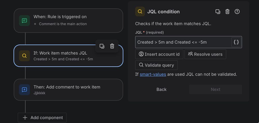This screenshot has width=259, height=123.
Task: Delete the JQL condition from floating toolbar
Action: [x=112, y=46]
